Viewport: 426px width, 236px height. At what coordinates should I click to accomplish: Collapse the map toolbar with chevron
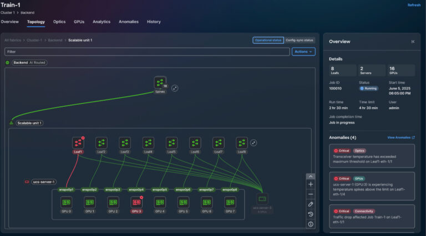(x=311, y=176)
